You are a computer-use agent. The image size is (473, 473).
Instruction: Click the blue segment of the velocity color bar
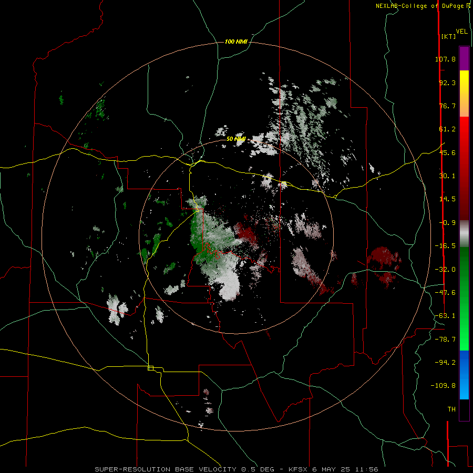[x=464, y=375]
